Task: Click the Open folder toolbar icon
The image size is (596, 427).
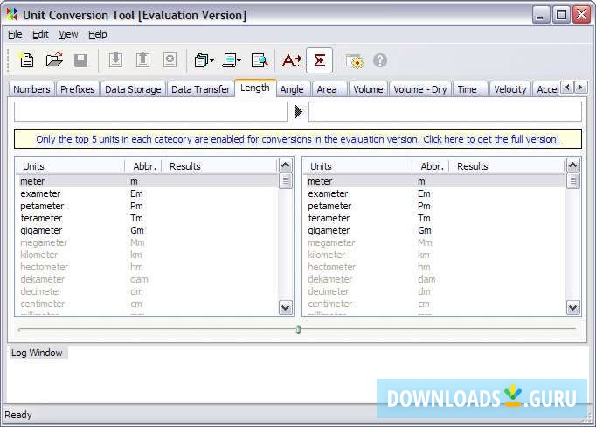Action: (x=54, y=60)
